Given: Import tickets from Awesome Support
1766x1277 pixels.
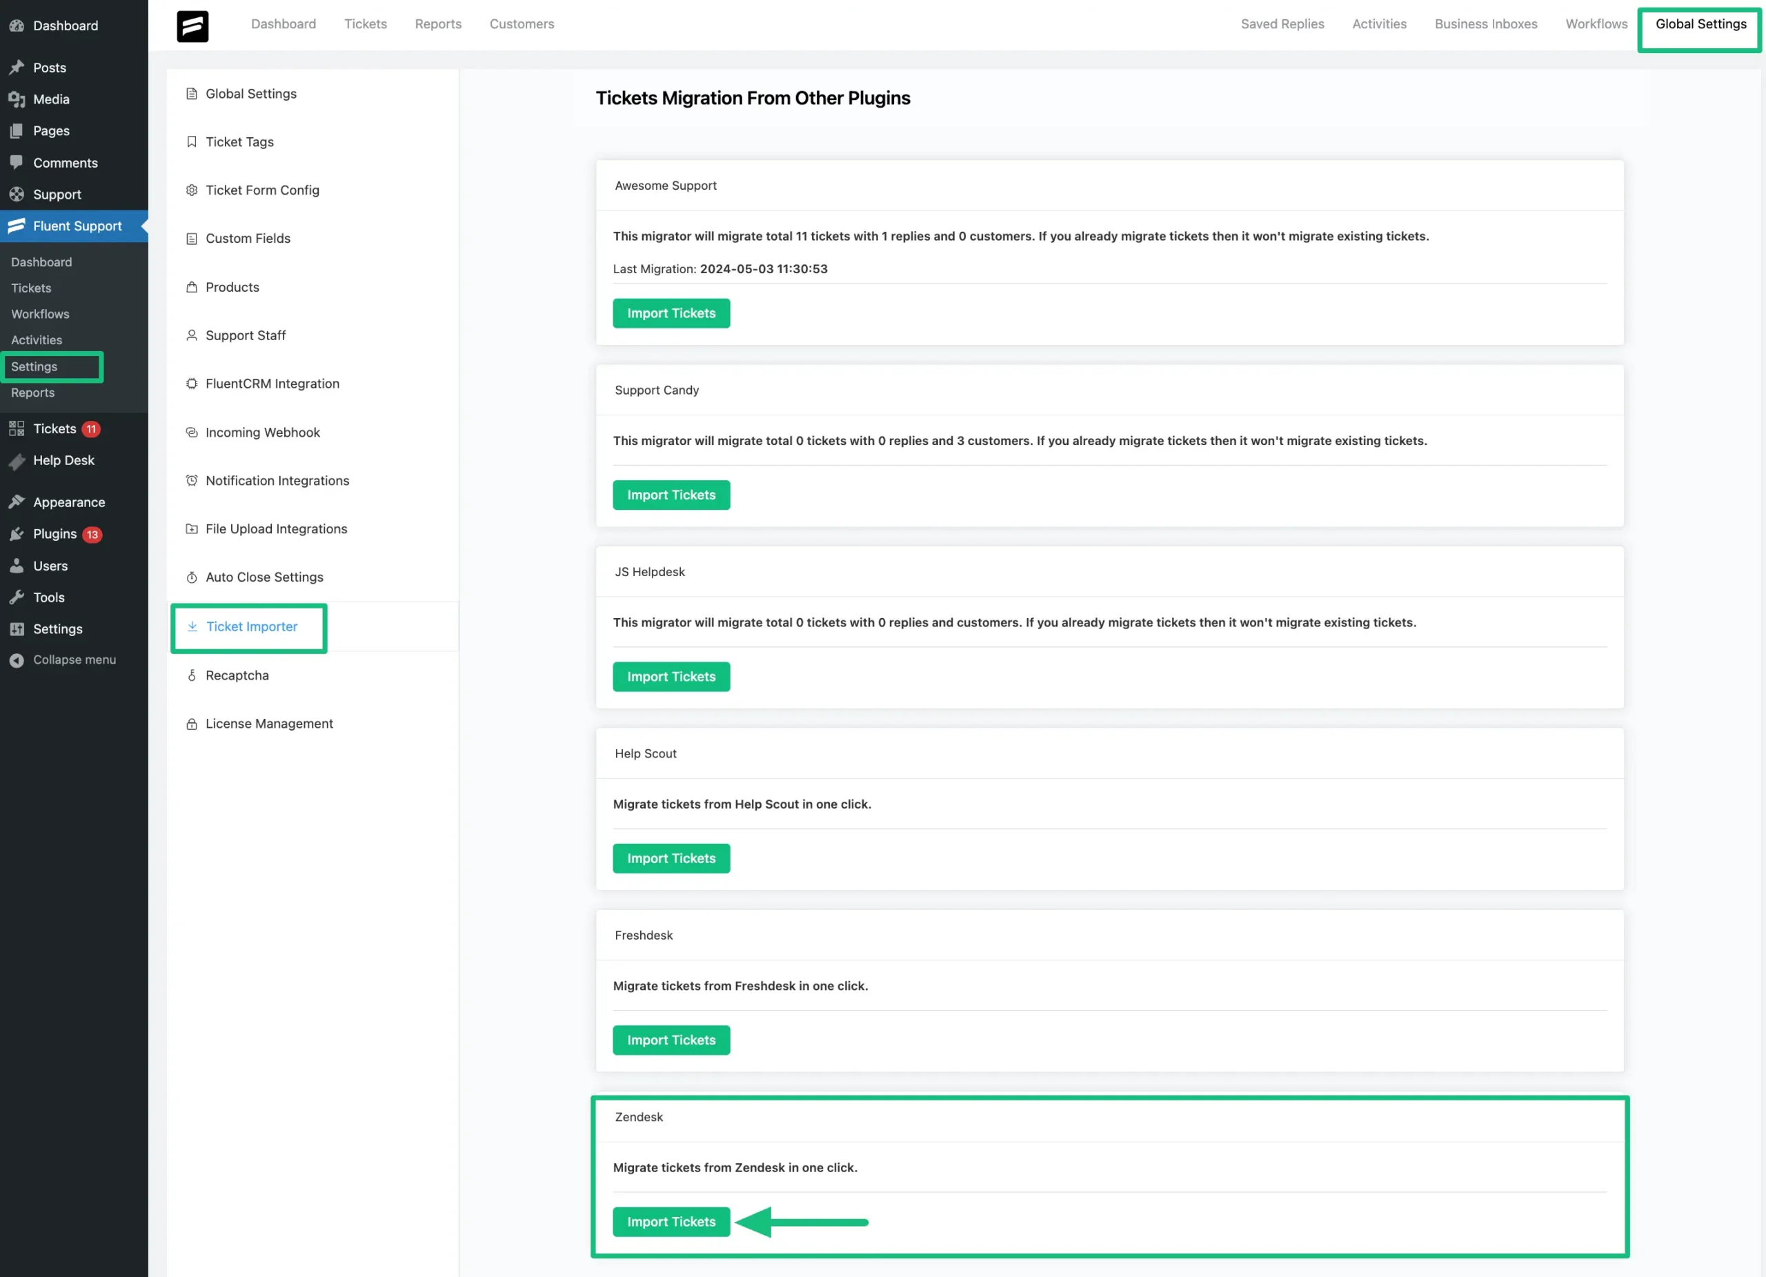Looking at the screenshot, I should coord(671,313).
